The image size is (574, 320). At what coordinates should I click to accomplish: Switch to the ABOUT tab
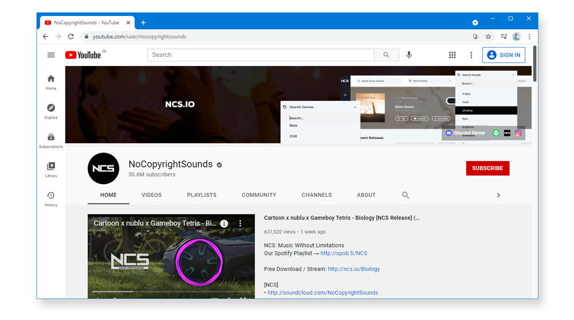366,195
